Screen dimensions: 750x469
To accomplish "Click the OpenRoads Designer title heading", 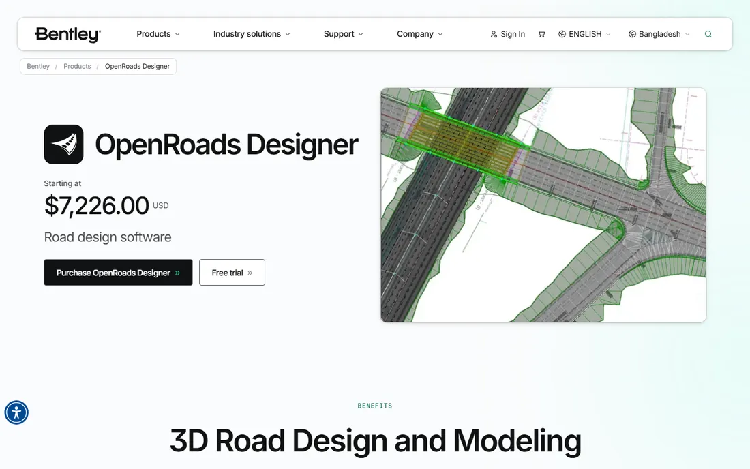I will pos(227,145).
